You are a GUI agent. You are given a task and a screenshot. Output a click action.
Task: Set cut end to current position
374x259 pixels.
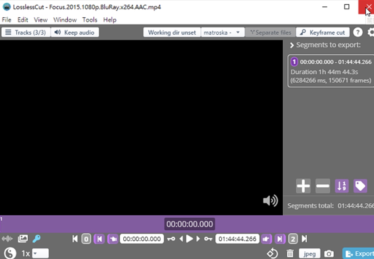point(266,239)
